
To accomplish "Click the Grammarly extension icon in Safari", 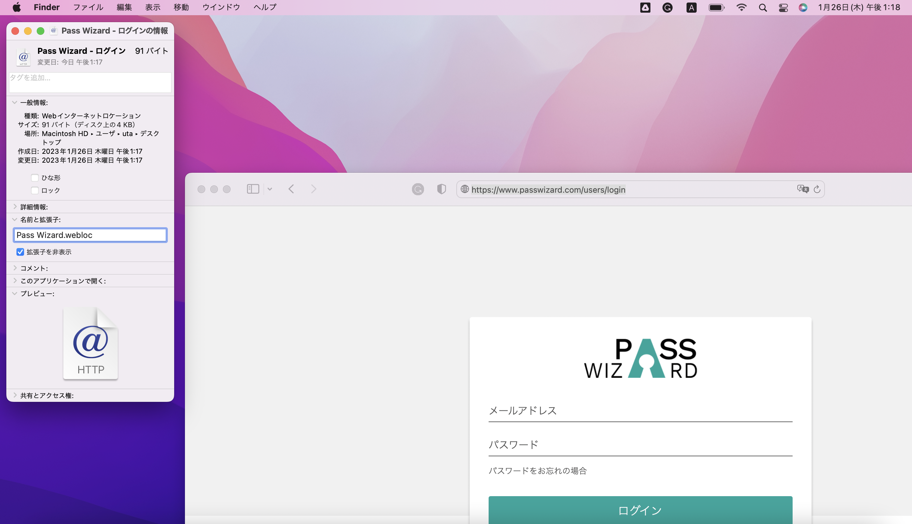I will (418, 189).
